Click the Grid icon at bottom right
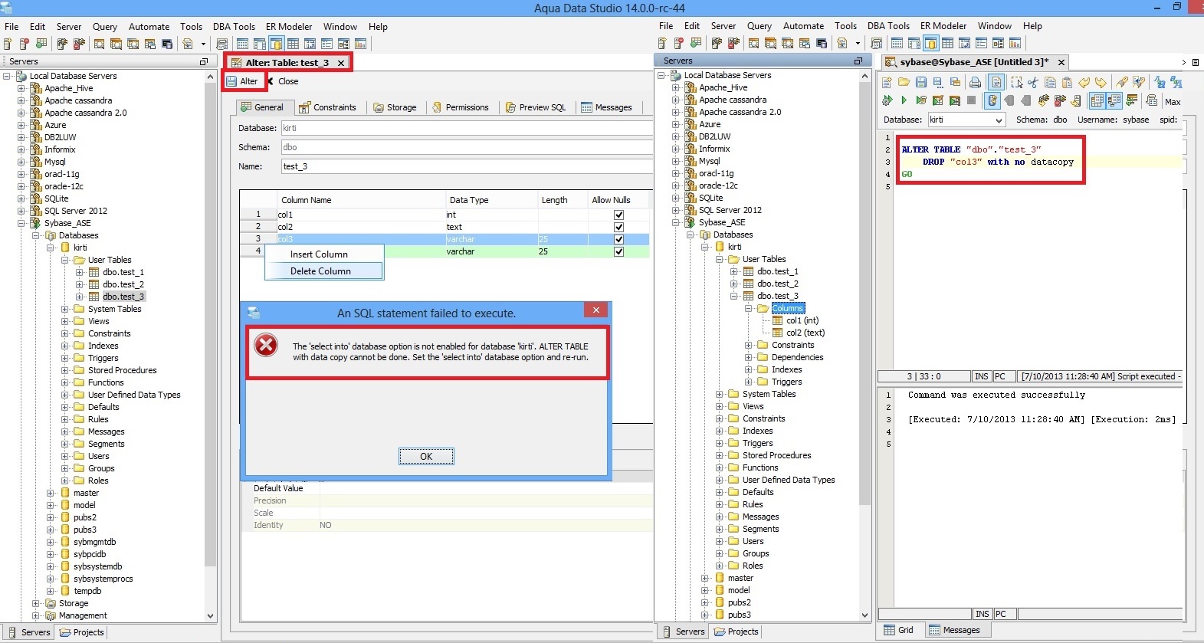 pos(890,630)
